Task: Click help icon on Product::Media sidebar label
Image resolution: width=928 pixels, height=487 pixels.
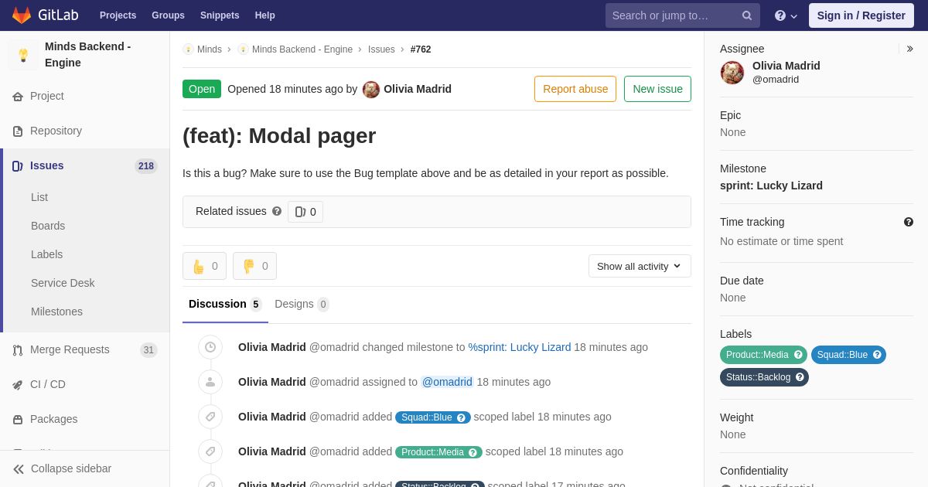Action: (798, 355)
